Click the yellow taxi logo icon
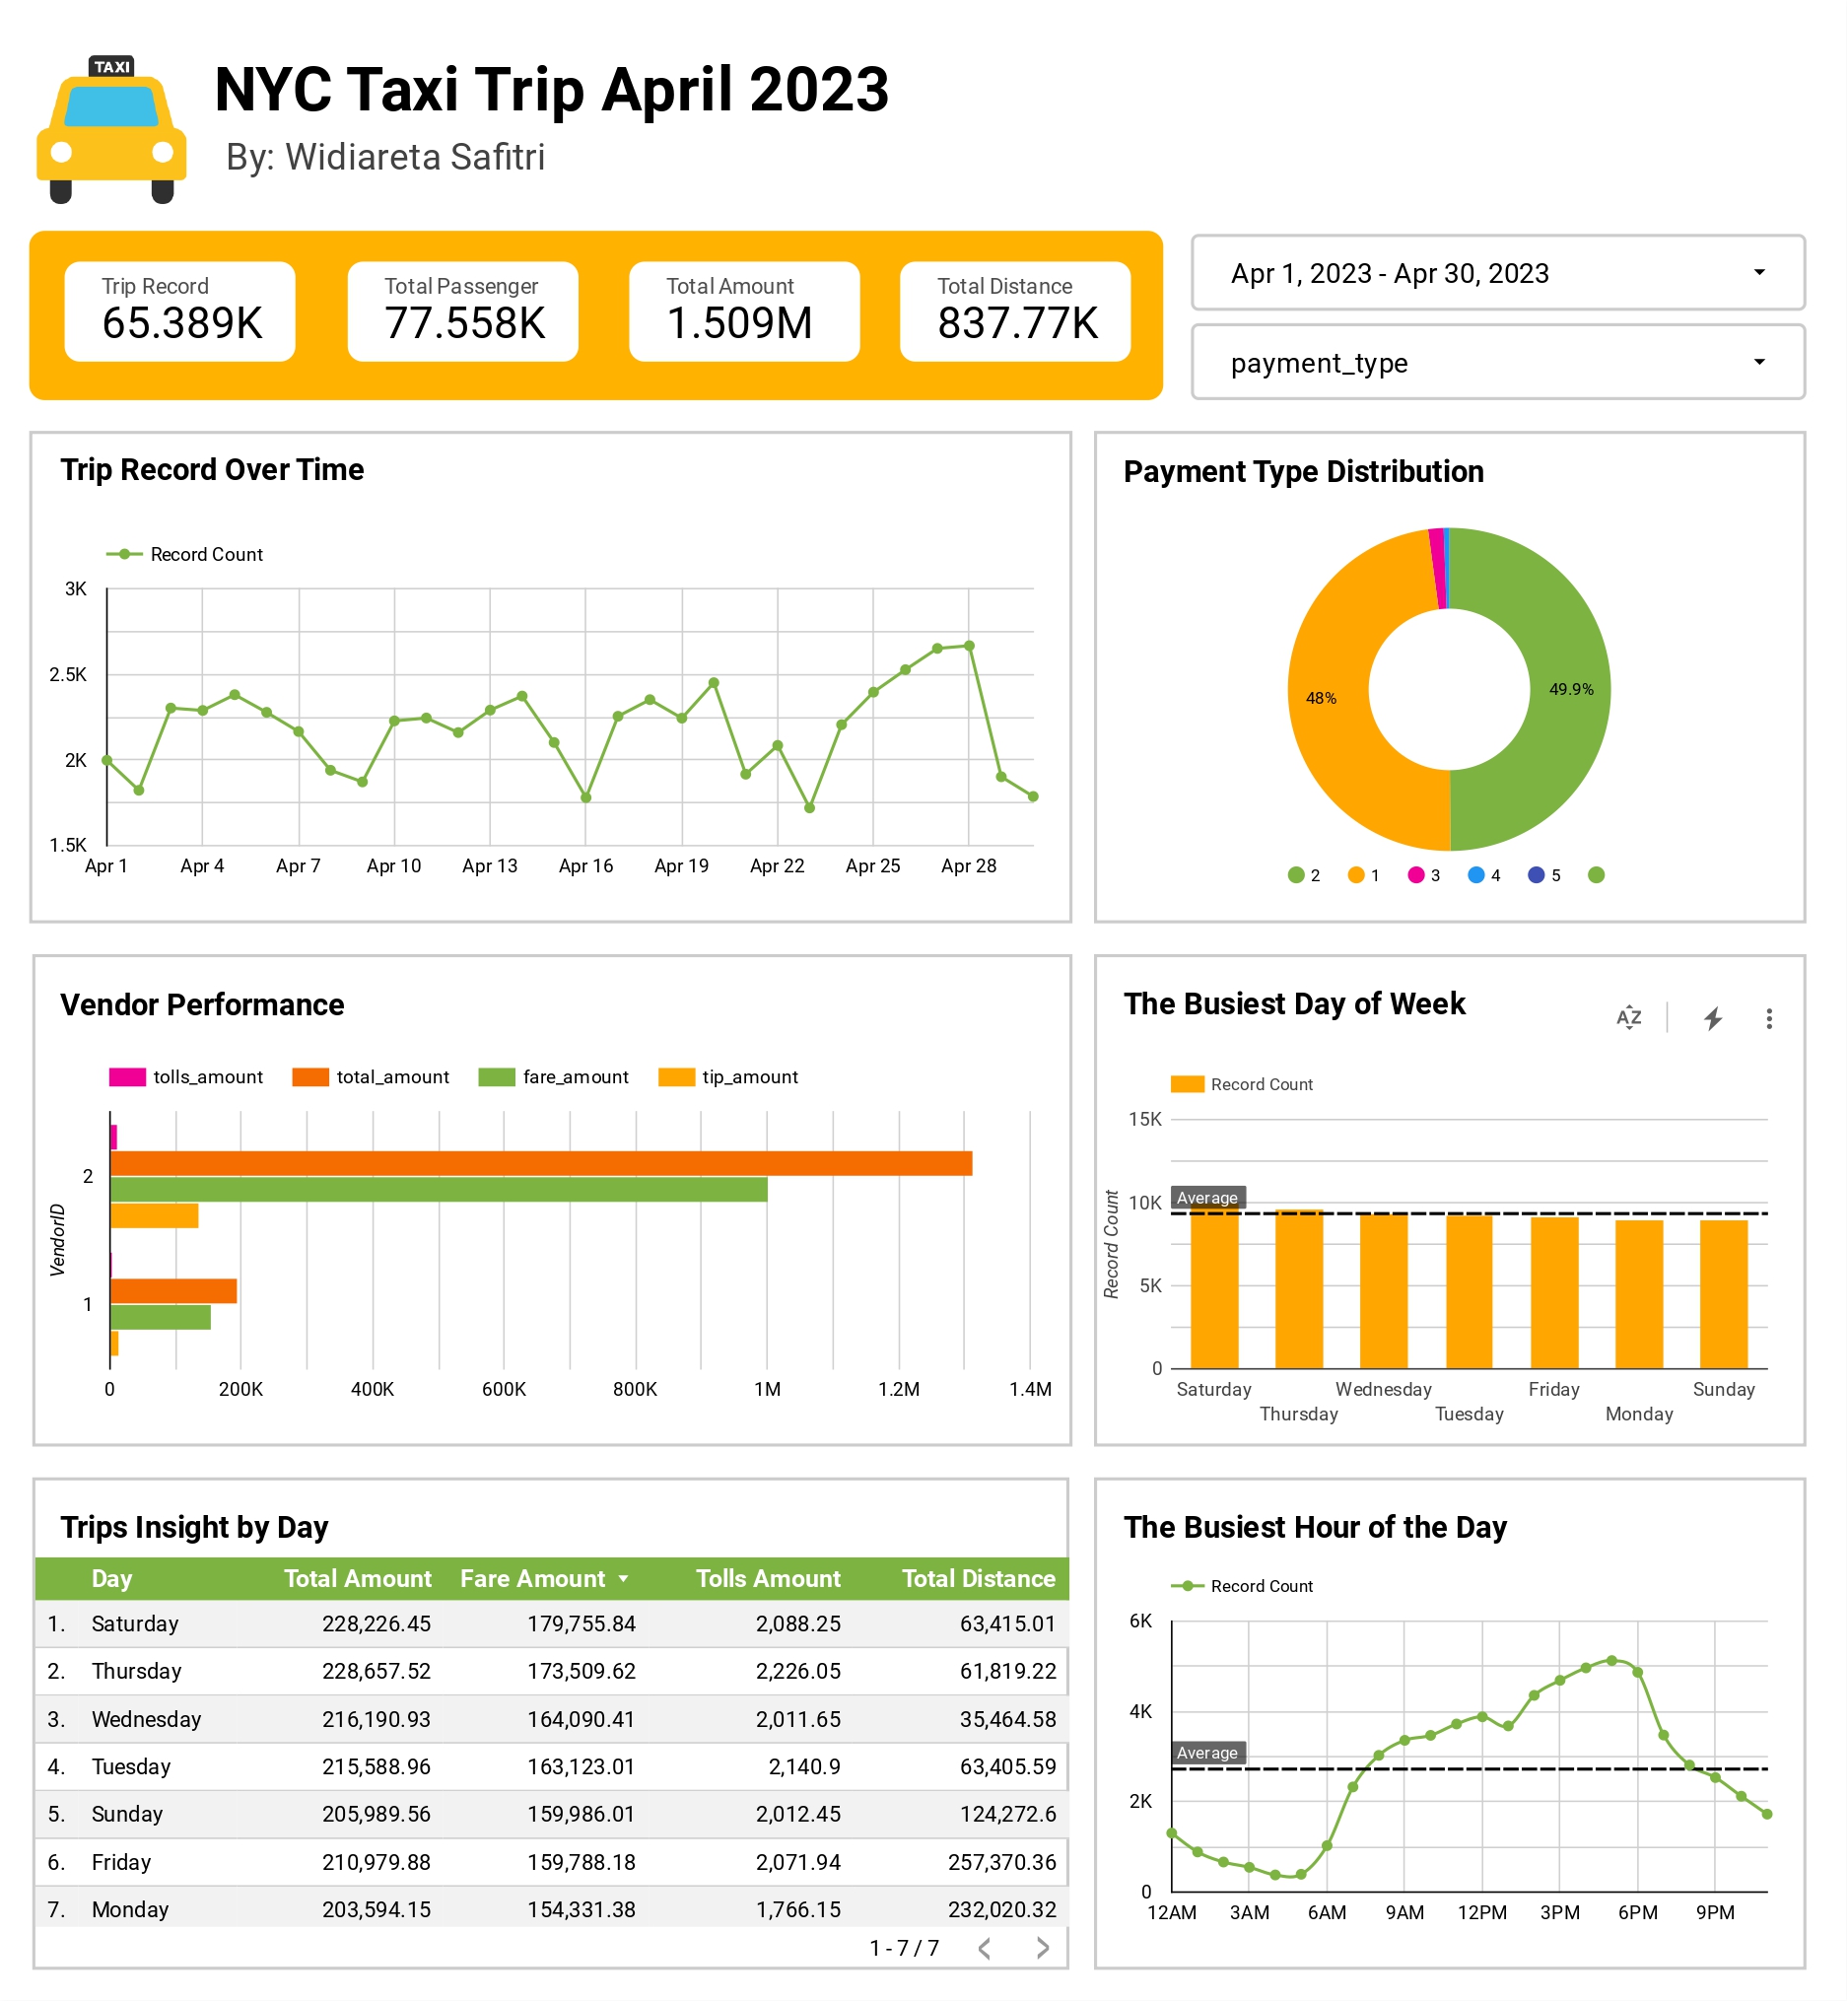This screenshot has height=2002, width=1848. [111, 130]
